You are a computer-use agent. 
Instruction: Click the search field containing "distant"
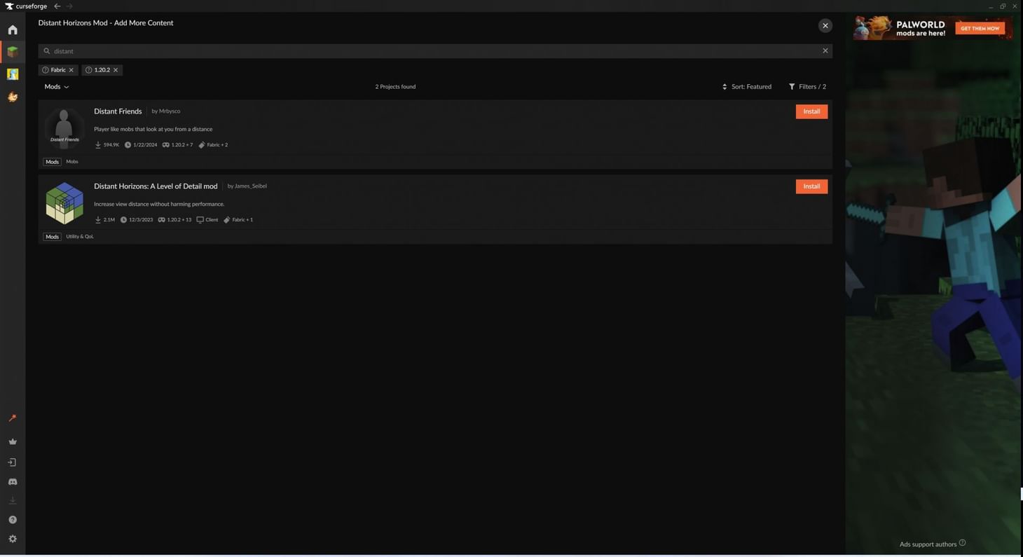pyautogui.click(x=420, y=51)
